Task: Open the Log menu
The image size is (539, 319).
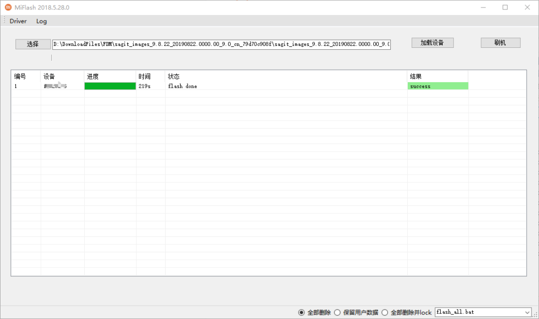Action: coord(41,21)
